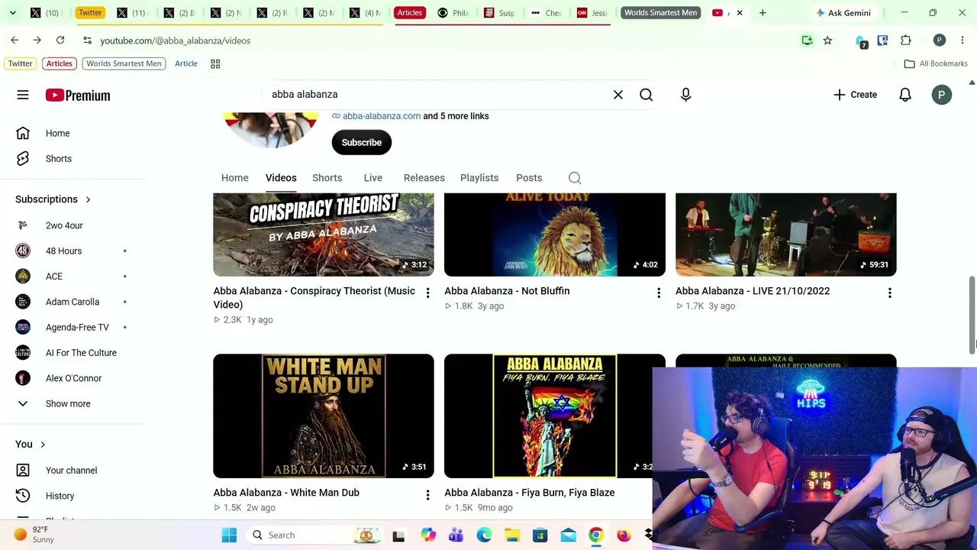
Task: Switch to the Posts tab
Action: [x=529, y=178]
